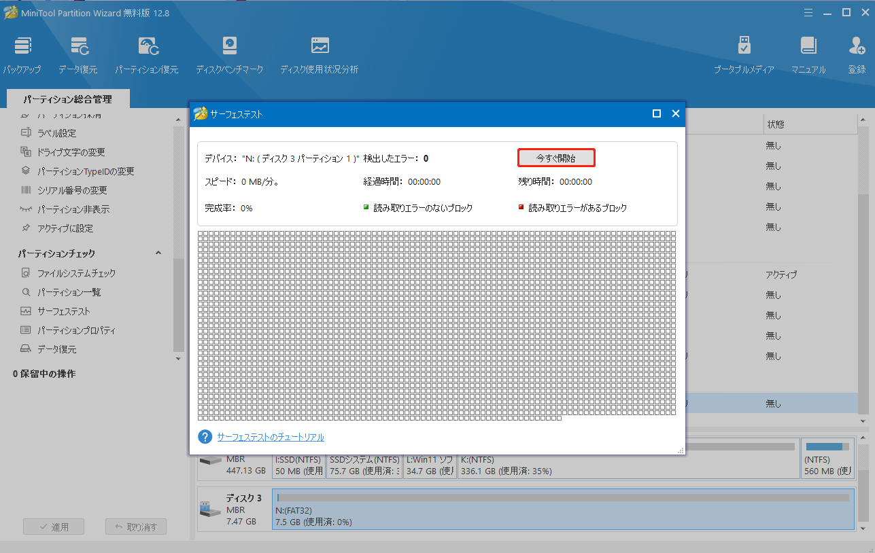The width and height of the screenshot is (875, 553).
Task: Click the sidebar scroll down arrow
Action: [x=178, y=359]
